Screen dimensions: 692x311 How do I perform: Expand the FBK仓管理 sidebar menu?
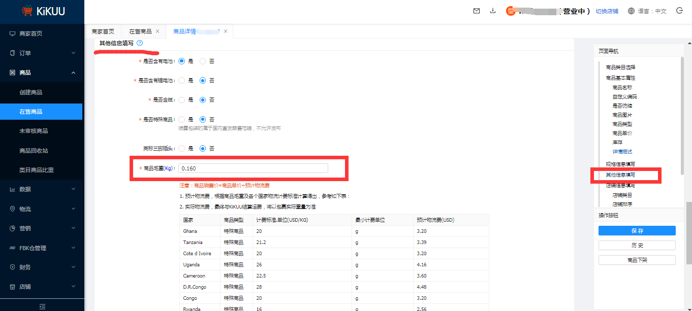coord(41,248)
